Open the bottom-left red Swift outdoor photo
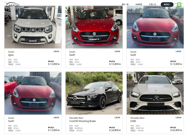 click(33, 93)
